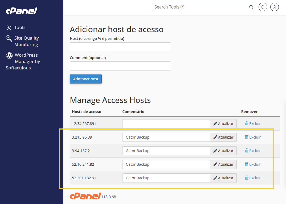
Task: Select host address 3.213.96.39 text
Action: coord(82,137)
